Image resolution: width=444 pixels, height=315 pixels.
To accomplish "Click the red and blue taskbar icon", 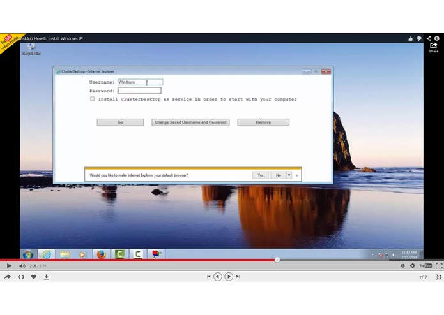I will tap(156, 254).
